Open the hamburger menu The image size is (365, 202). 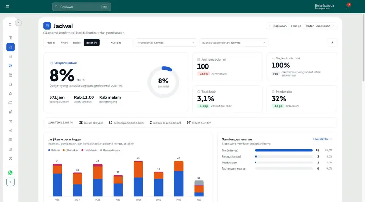(7, 7)
